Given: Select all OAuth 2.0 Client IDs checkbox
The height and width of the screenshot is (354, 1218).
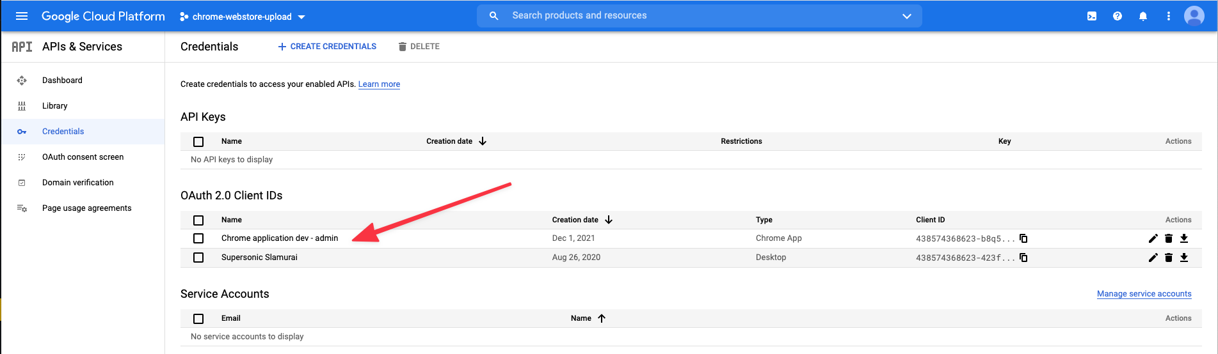Looking at the screenshot, I should tap(198, 220).
